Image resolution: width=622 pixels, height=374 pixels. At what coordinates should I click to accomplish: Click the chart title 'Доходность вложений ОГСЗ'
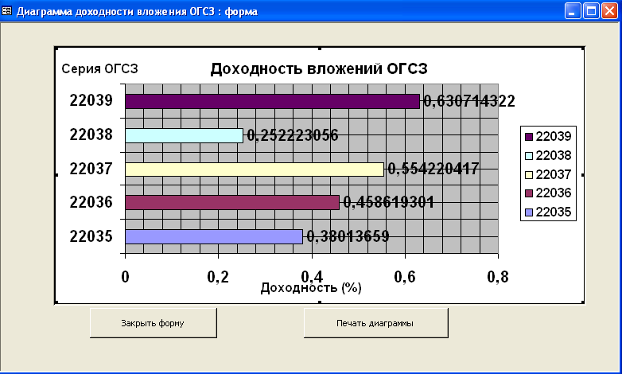319,69
